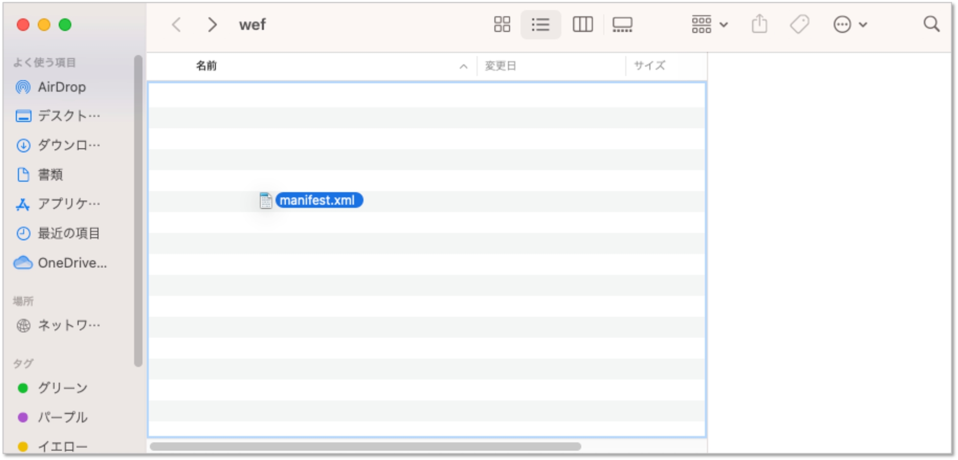Image resolution: width=958 pixels, height=460 pixels.
Task: Switch to list view mode
Action: pyautogui.click(x=540, y=24)
